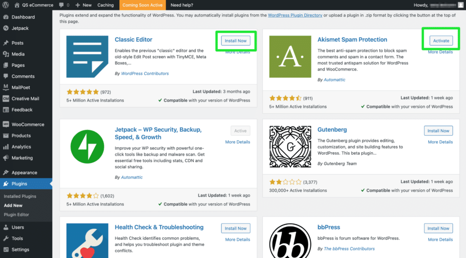Click the Dashboard sidebar icon
The image size is (466, 258).
point(6,17)
